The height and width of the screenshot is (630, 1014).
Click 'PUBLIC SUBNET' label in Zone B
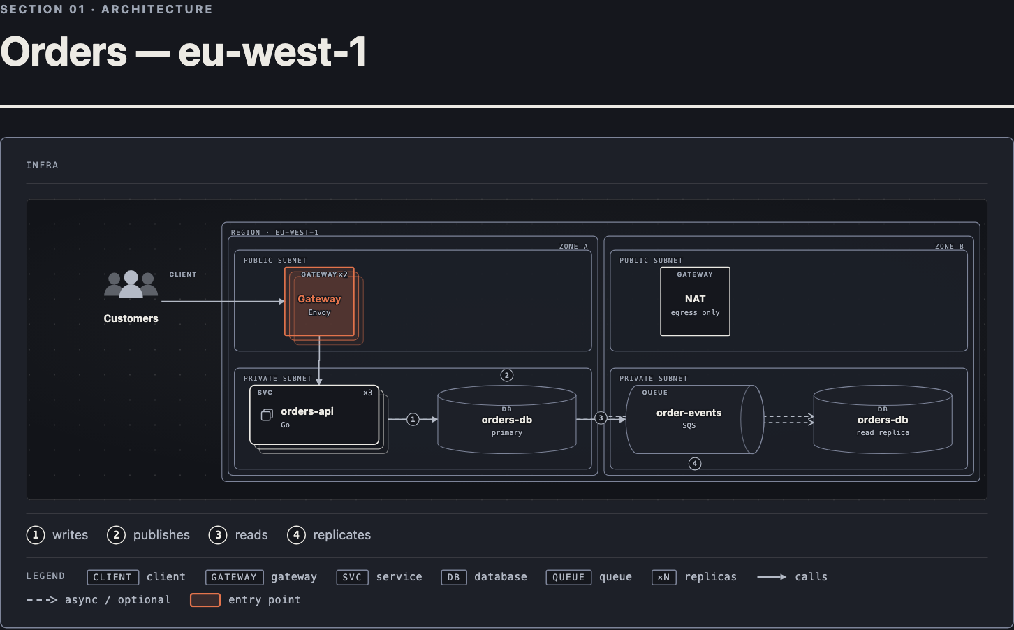pyautogui.click(x=651, y=261)
